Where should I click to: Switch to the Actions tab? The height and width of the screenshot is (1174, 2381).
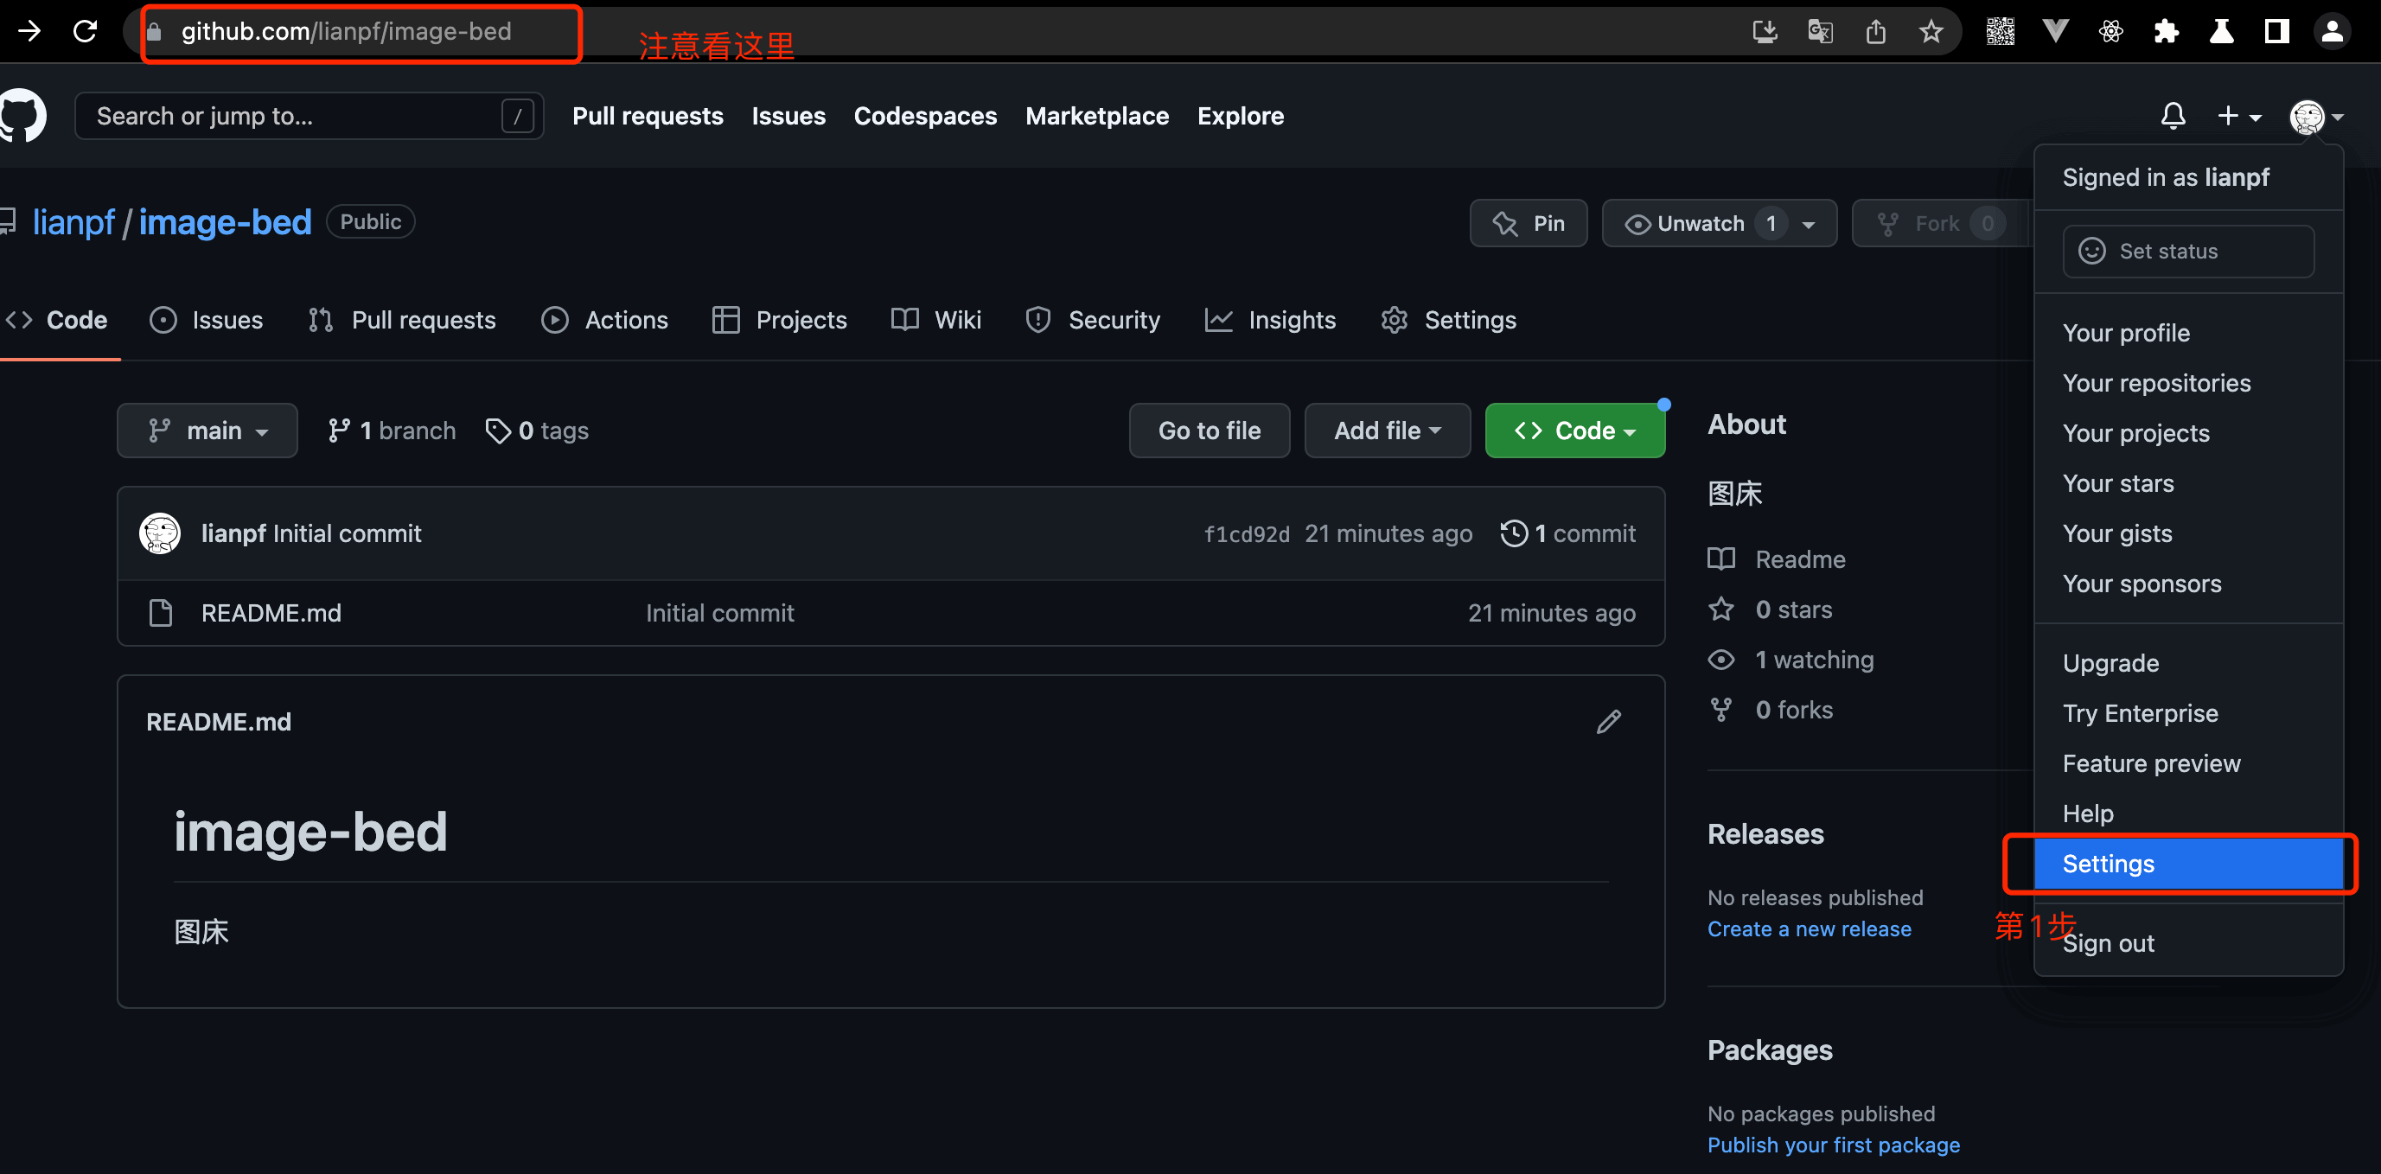click(x=604, y=321)
